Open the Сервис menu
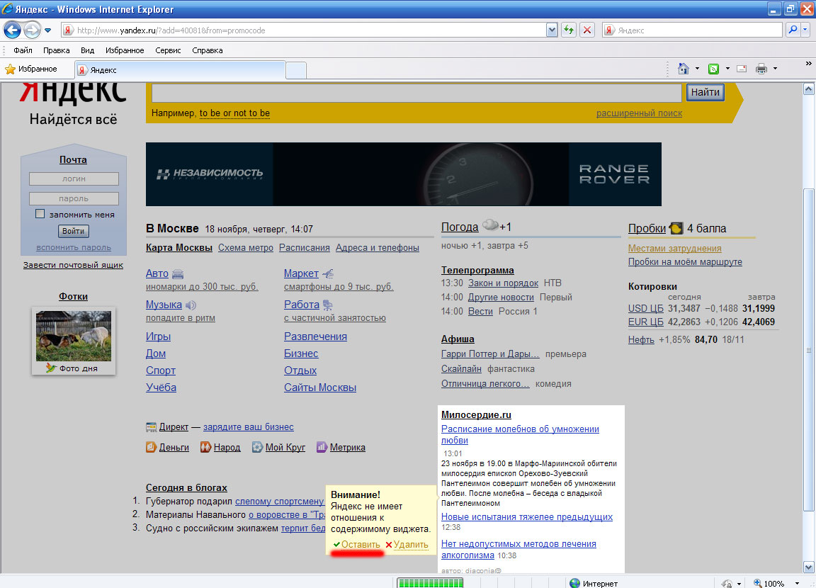 coord(168,50)
